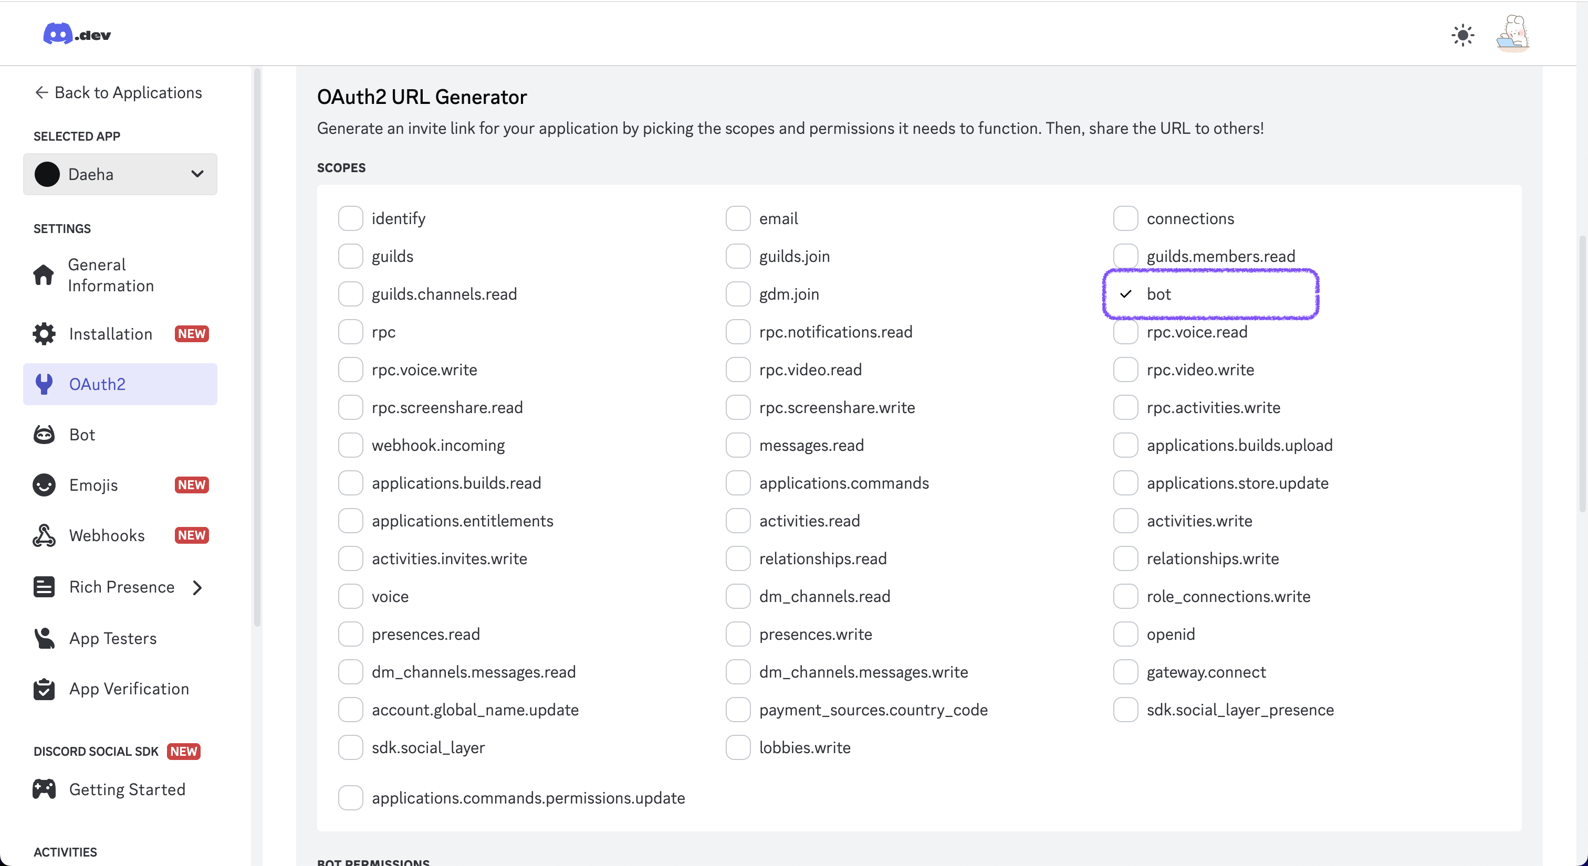Click NEW badge beside Discord Social SDK
The width and height of the screenshot is (1588, 866).
(x=184, y=752)
